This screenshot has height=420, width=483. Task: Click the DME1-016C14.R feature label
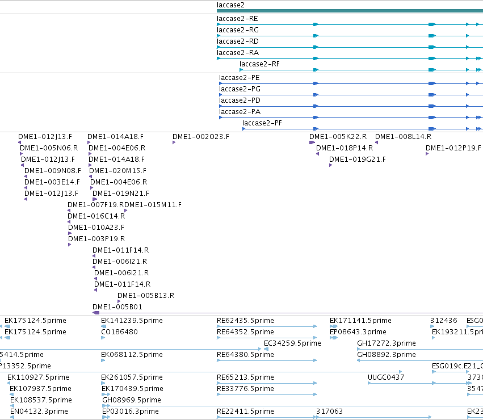[x=96, y=217]
